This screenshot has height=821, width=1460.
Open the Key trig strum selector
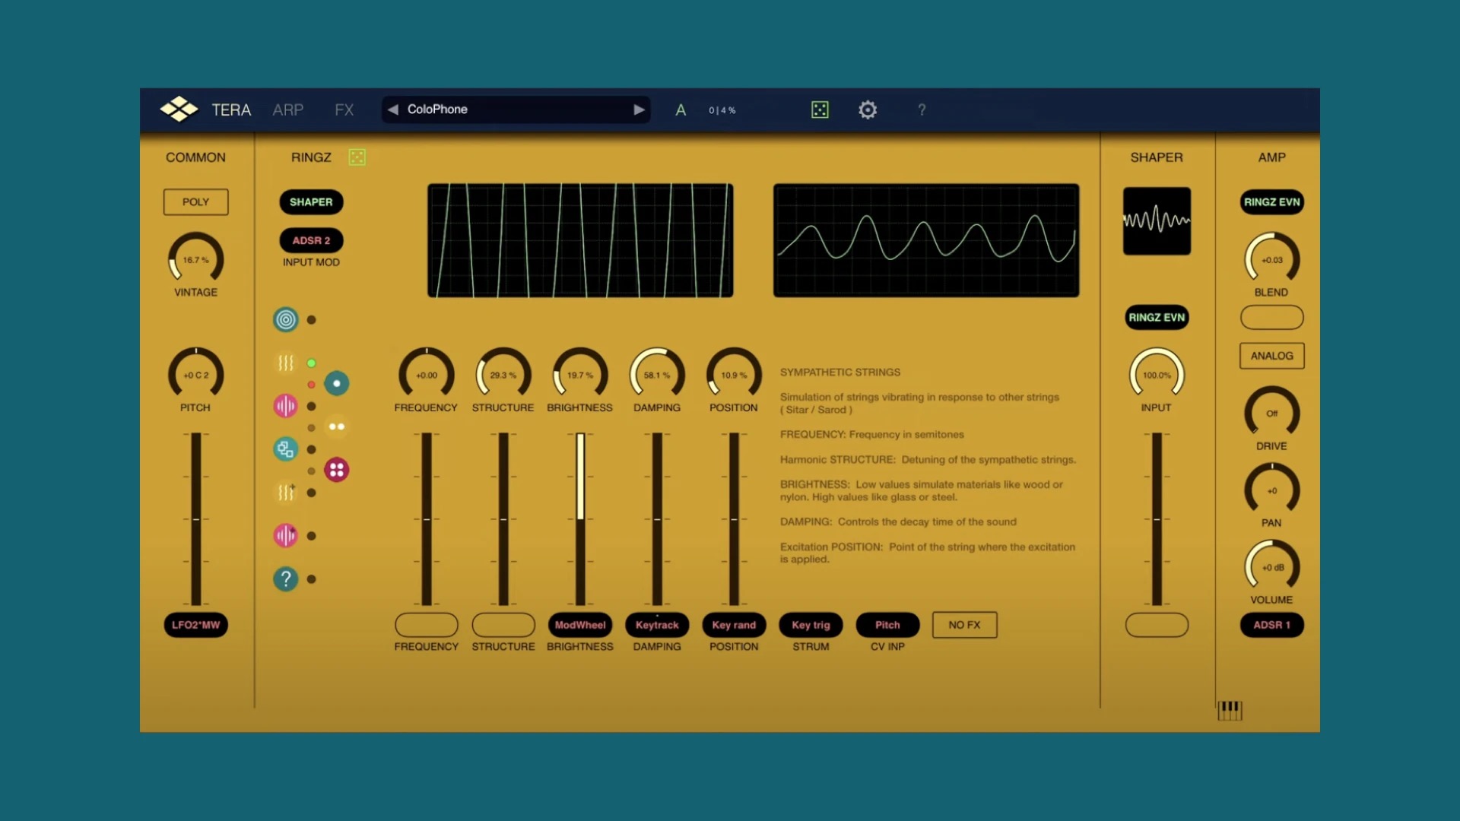(811, 625)
